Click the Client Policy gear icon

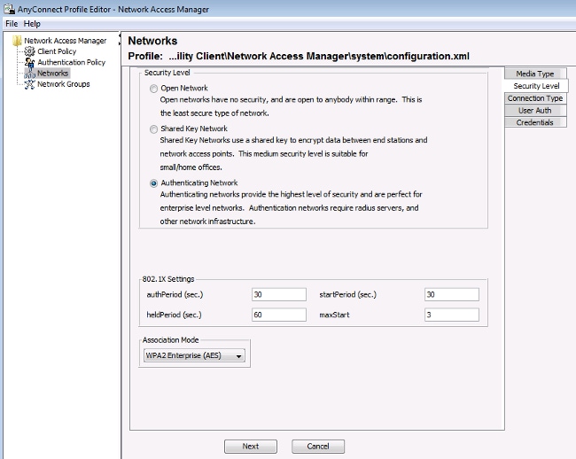pos(30,51)
